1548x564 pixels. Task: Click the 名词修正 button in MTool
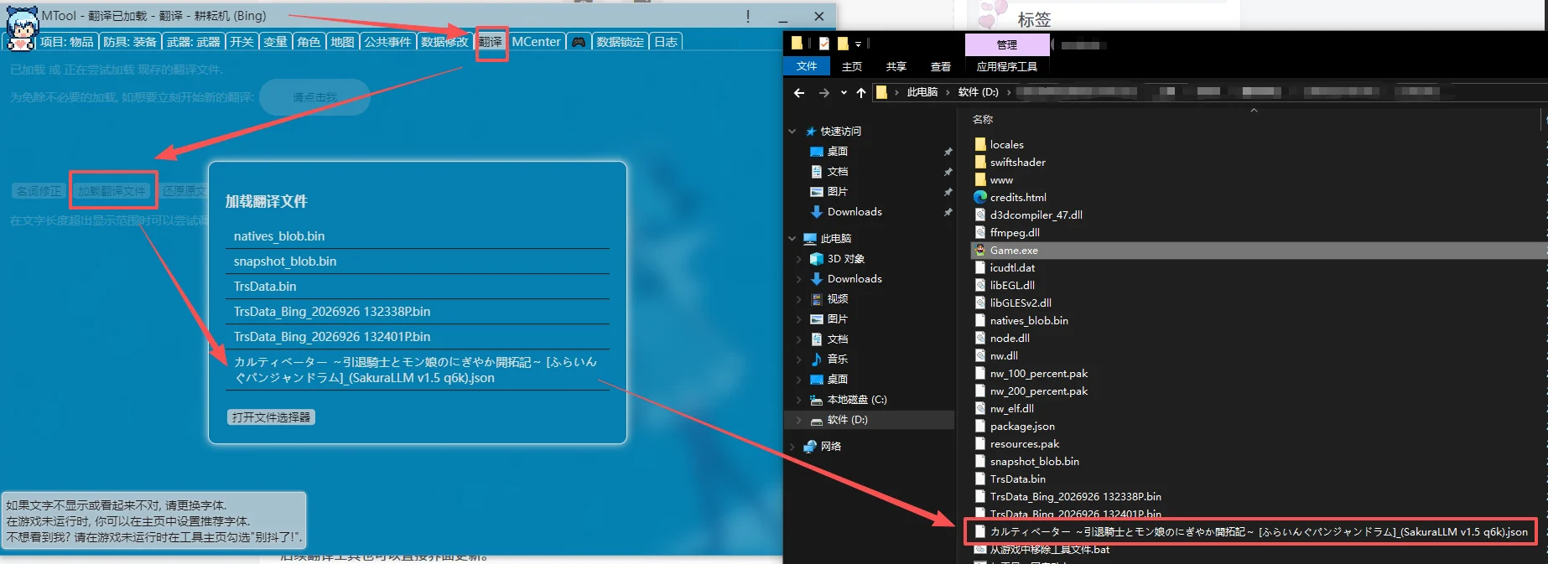click(x=39, y=191)
